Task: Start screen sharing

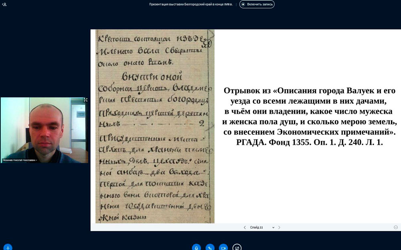Action: click(x=237, y=247)
